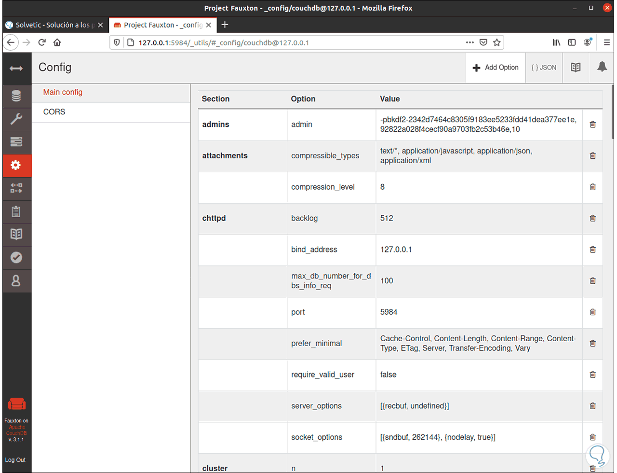Click the Option column header
The width and height of the screenshot is (617, 473).
303,99
